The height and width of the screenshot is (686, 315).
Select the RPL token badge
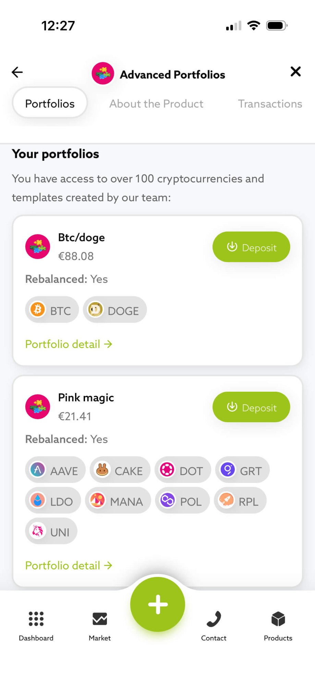pyautogui.click(x=227, y=500)
